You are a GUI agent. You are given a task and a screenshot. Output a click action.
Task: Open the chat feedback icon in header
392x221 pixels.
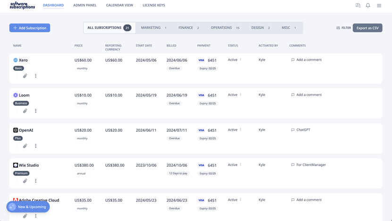(x=358, y=6)
